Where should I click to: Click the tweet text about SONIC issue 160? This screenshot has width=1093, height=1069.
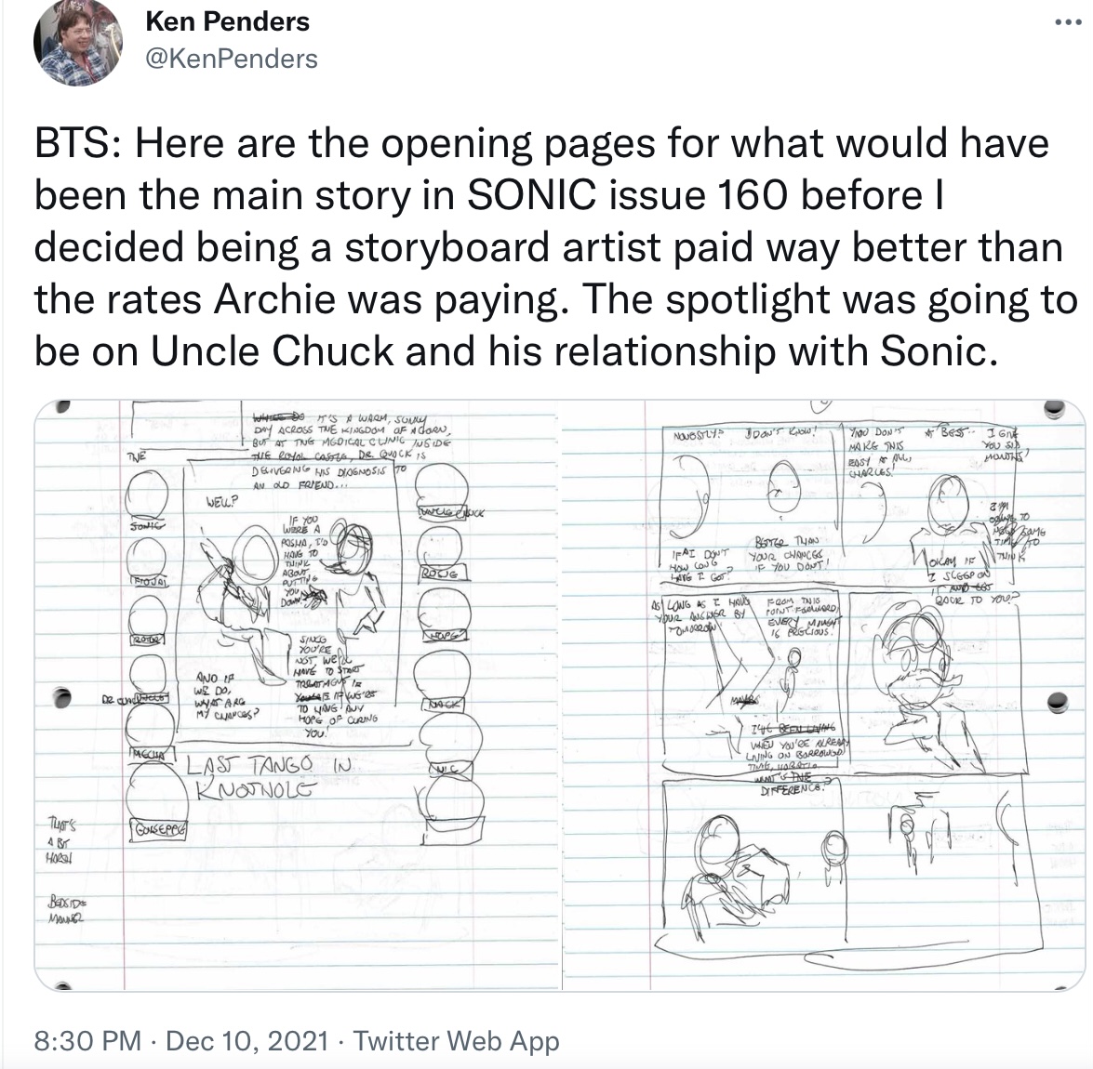[556, 247]
